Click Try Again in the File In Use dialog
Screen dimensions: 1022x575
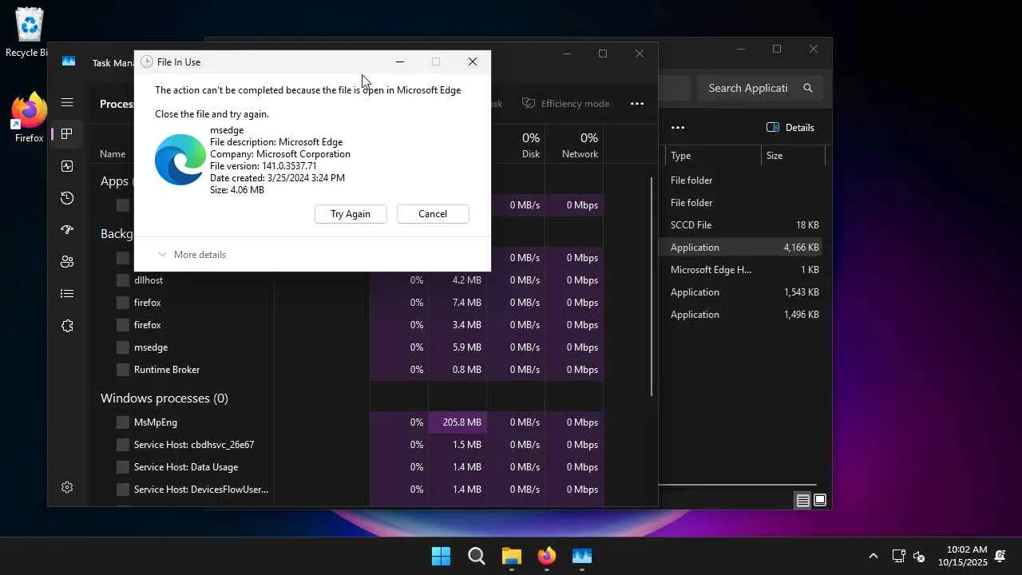pos(351,214)
